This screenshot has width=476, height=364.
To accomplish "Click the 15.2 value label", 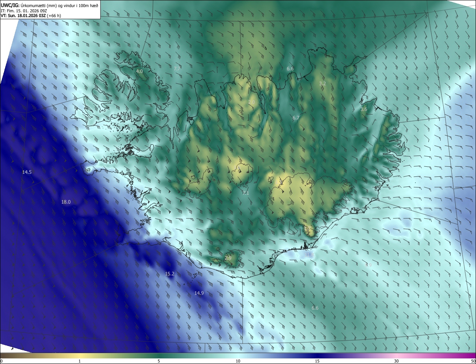I will click(170, 274).
